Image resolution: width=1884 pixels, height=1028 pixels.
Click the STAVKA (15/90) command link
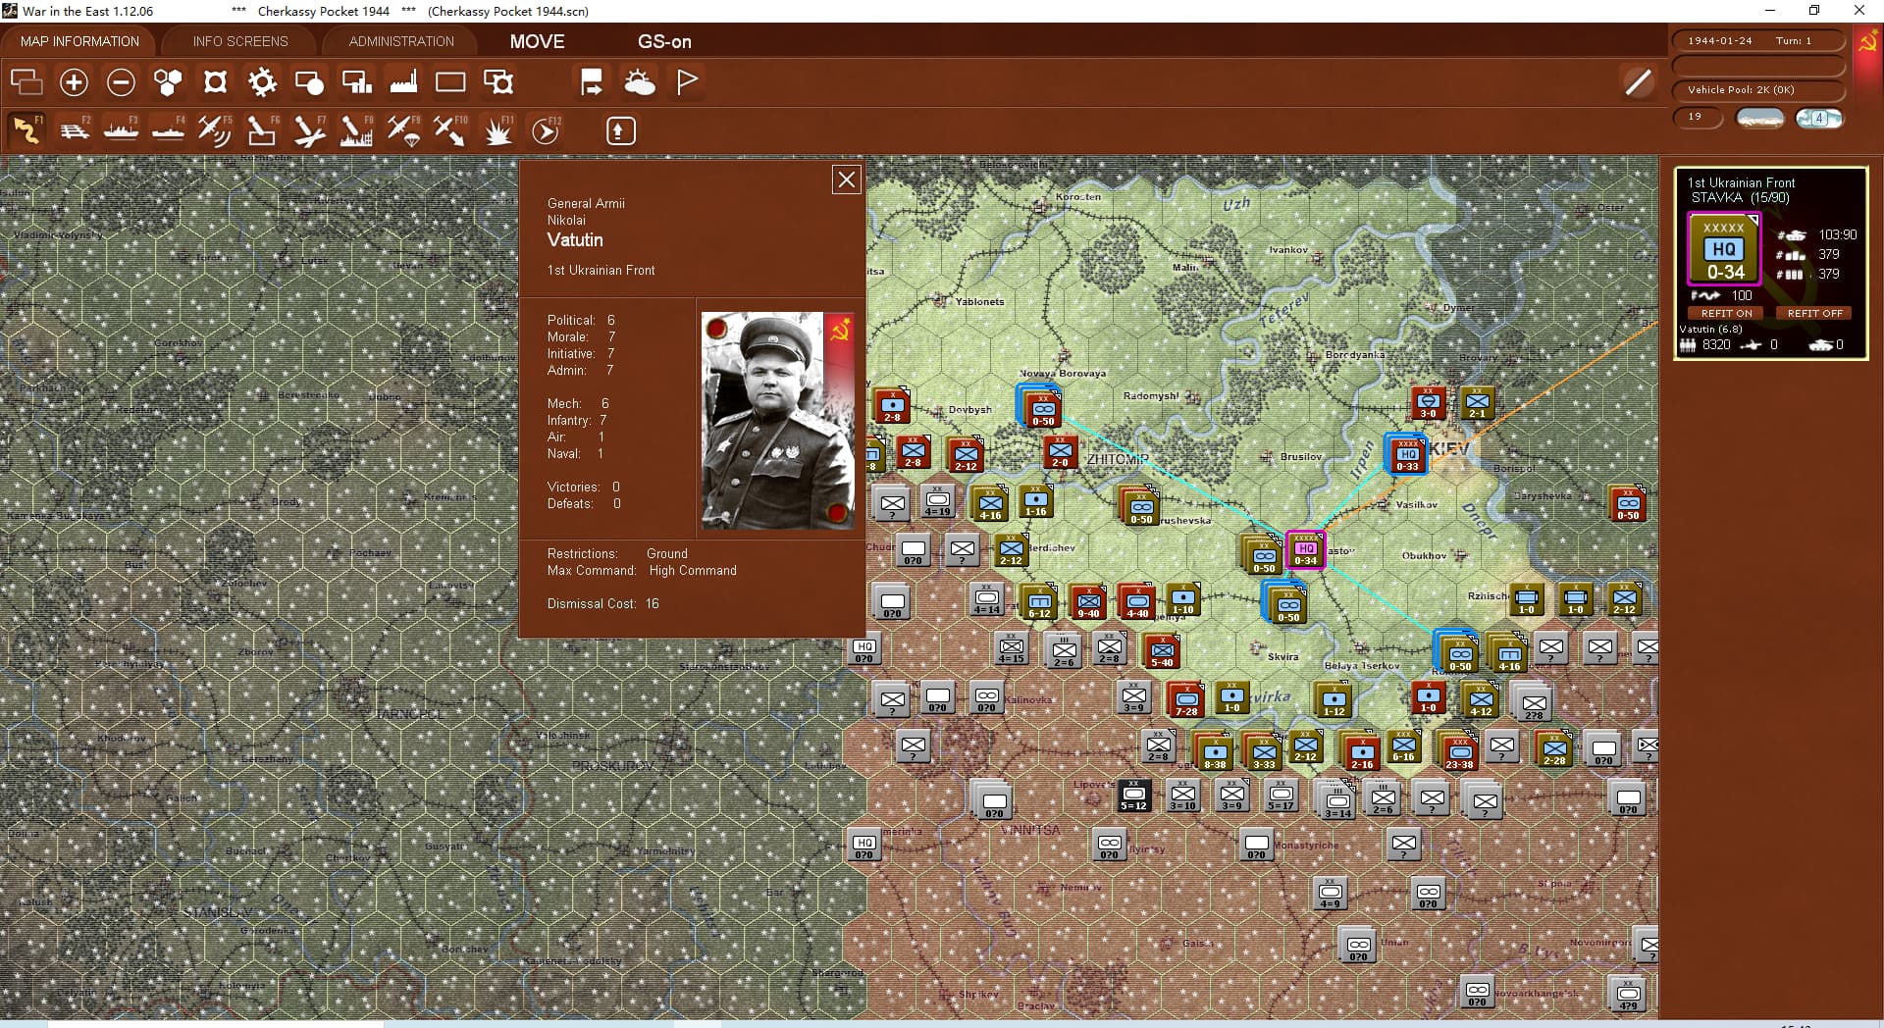coord(1740,198)
